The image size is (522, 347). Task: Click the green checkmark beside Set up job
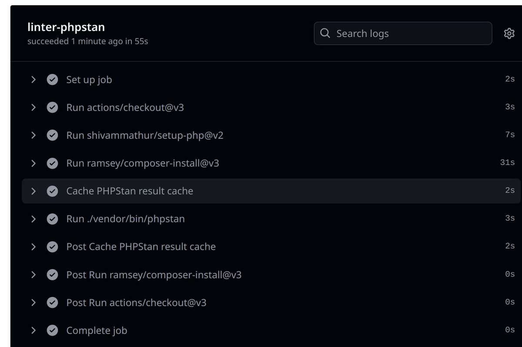pos(52,79)
